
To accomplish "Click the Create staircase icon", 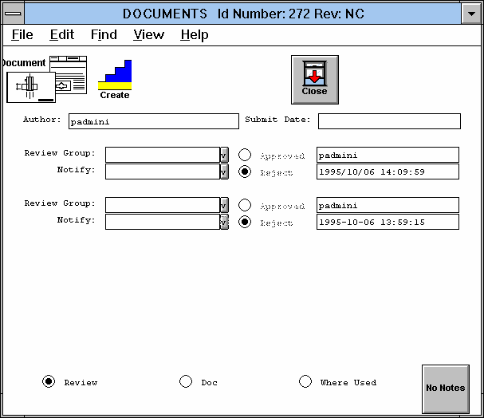I will pyautogui.click(x=115, y=78).
